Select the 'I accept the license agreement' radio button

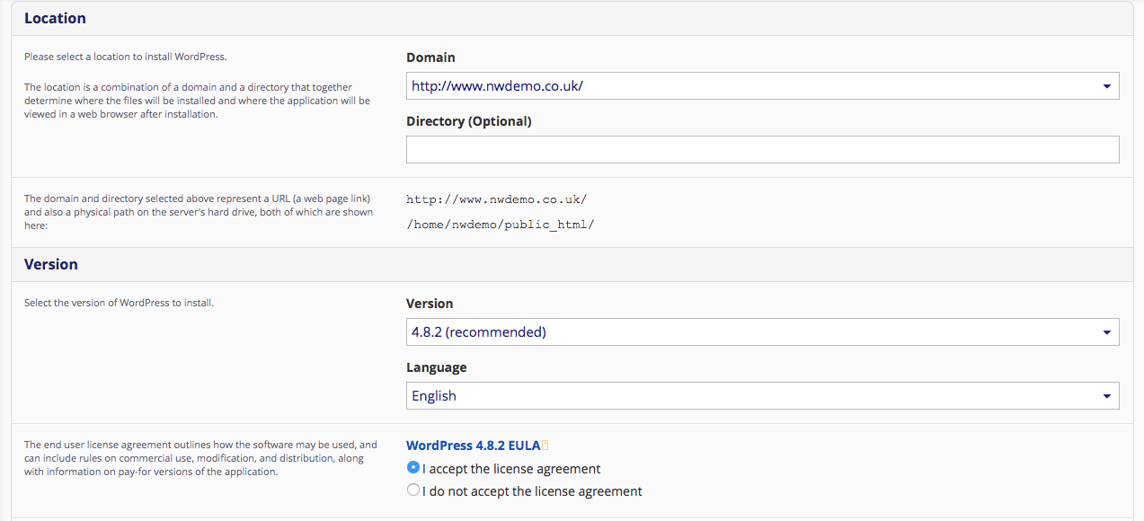click(x=413, y=468)
